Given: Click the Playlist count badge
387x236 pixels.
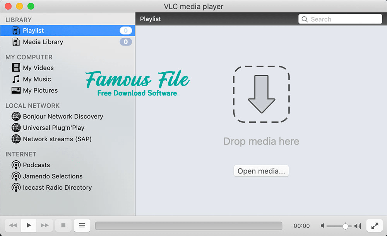Looking at the screenshot, I should [125, 31].
